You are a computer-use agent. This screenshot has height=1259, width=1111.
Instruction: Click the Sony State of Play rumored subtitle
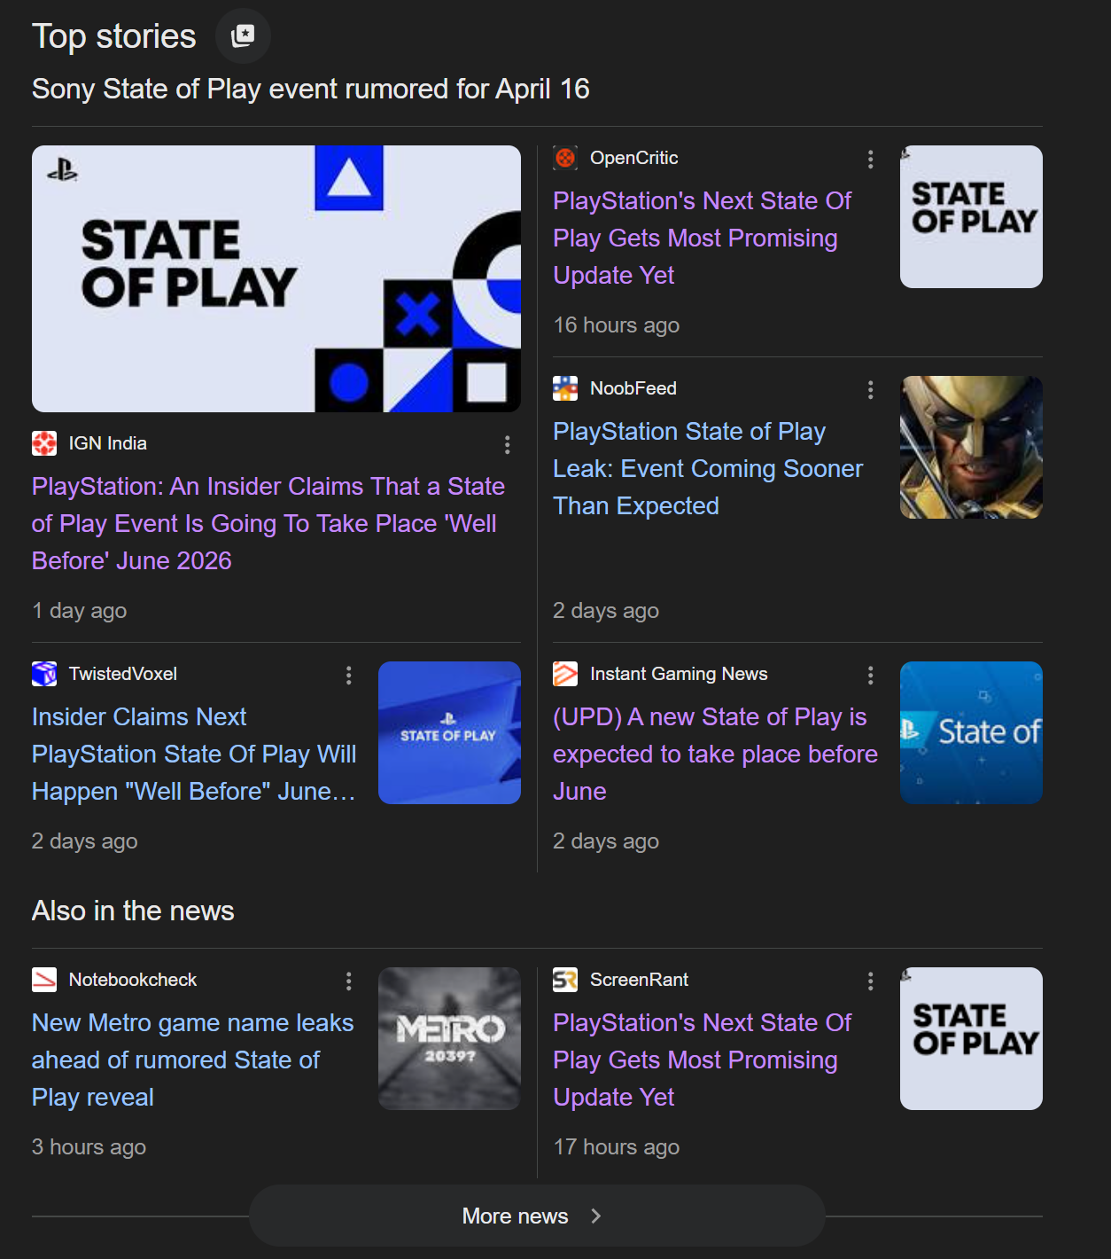point(310,89)
